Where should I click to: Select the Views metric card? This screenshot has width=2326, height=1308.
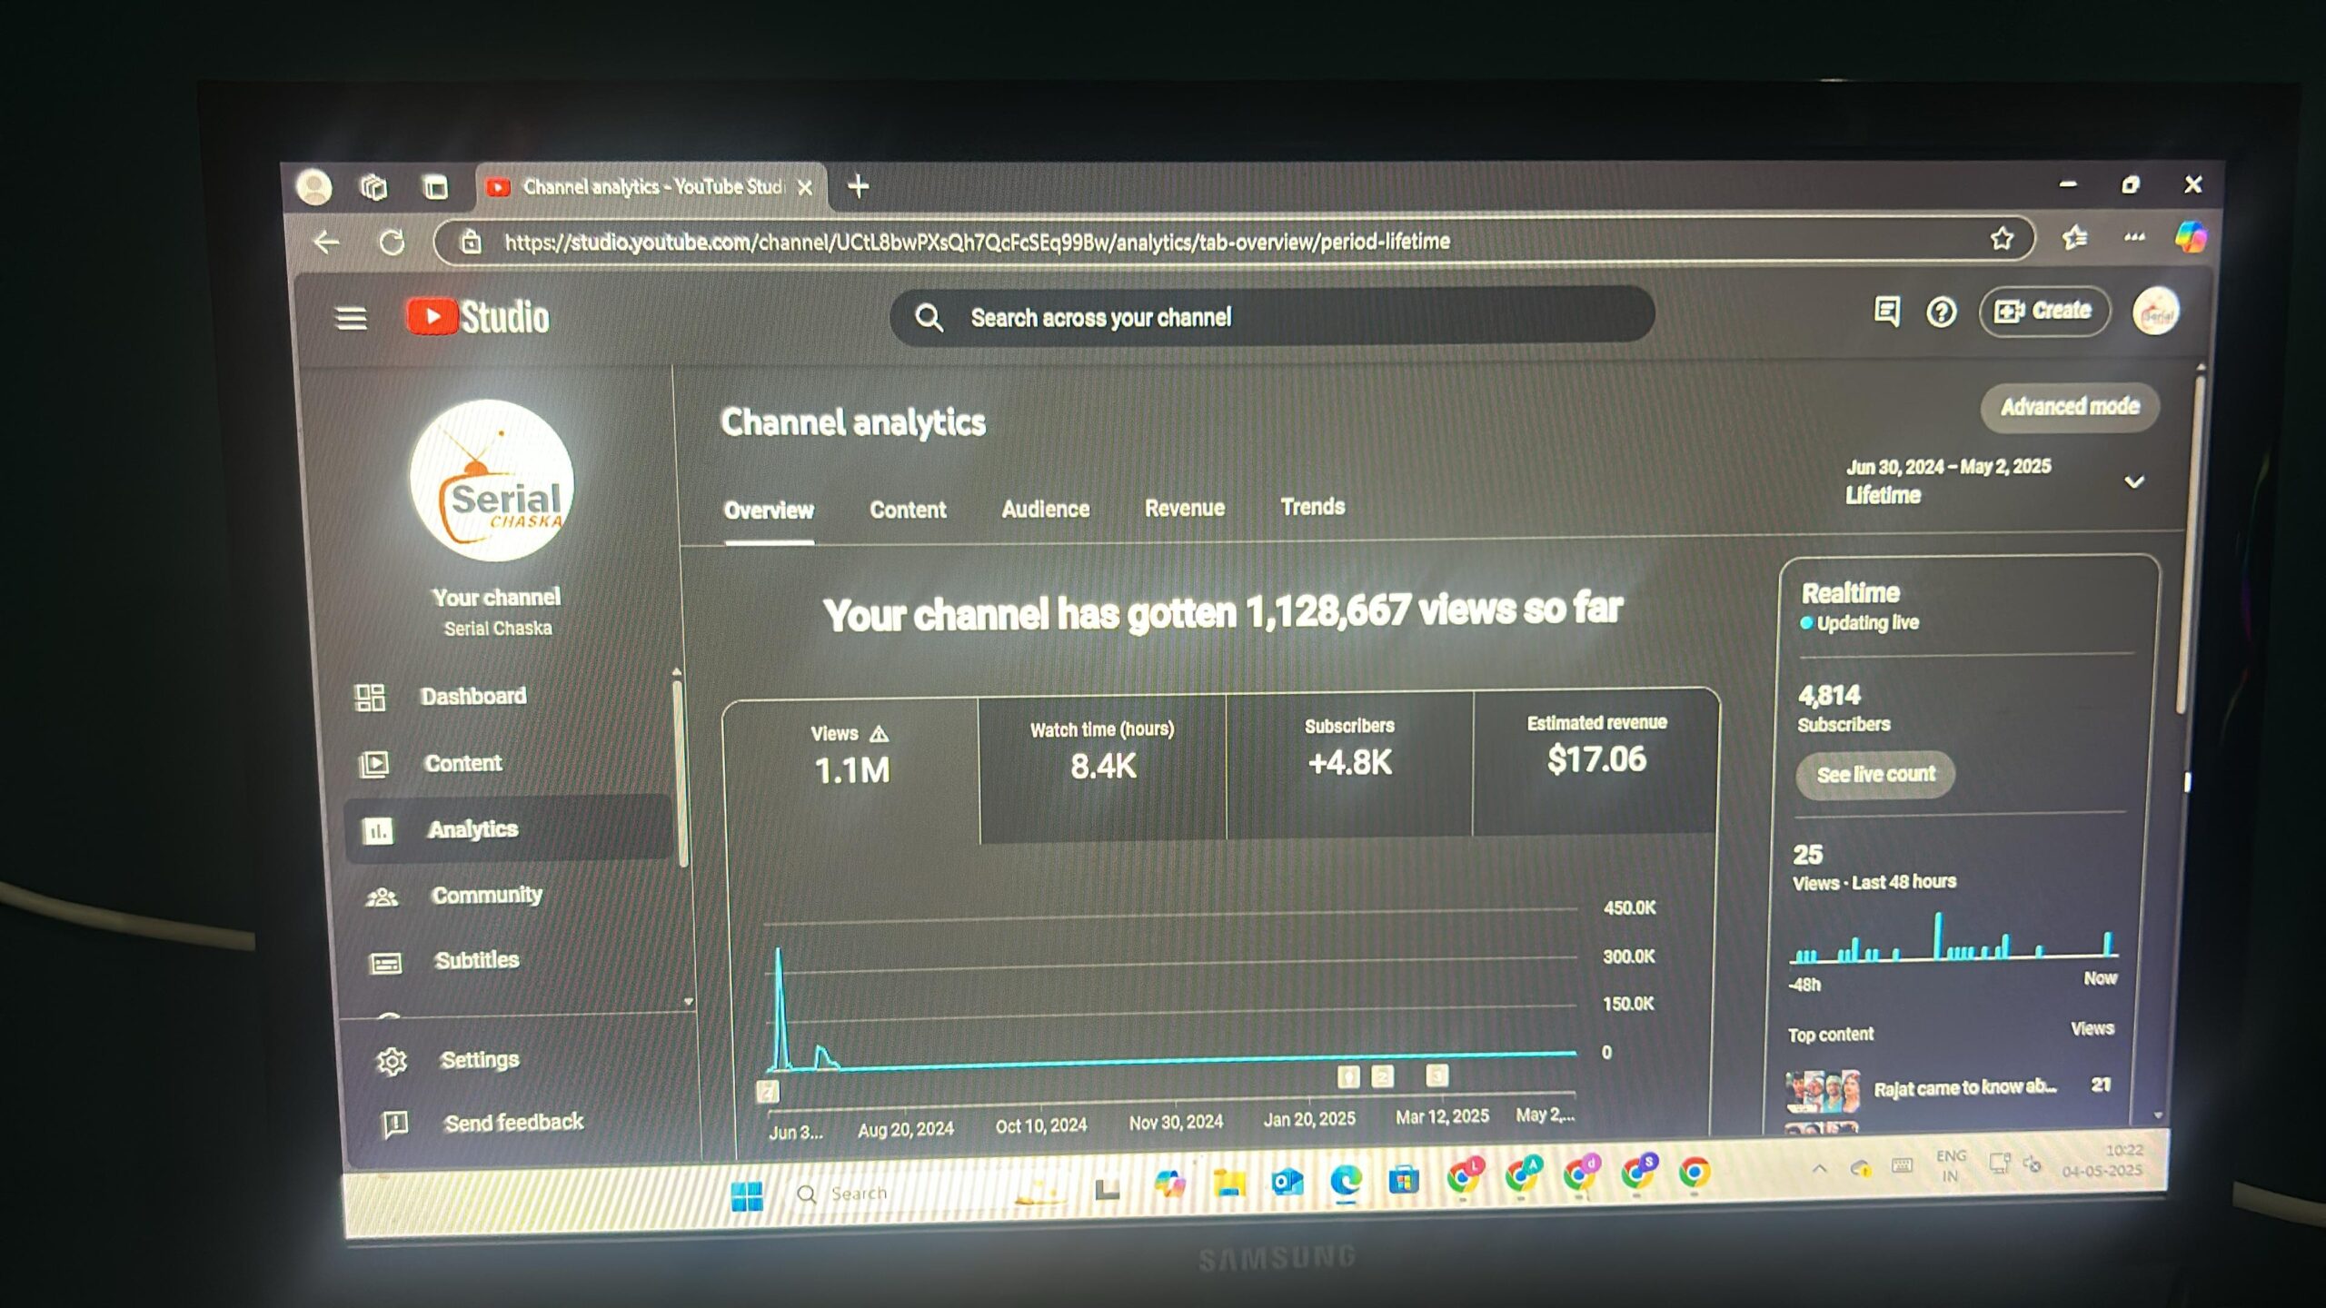pyautogui.click(x=851, y=770)
